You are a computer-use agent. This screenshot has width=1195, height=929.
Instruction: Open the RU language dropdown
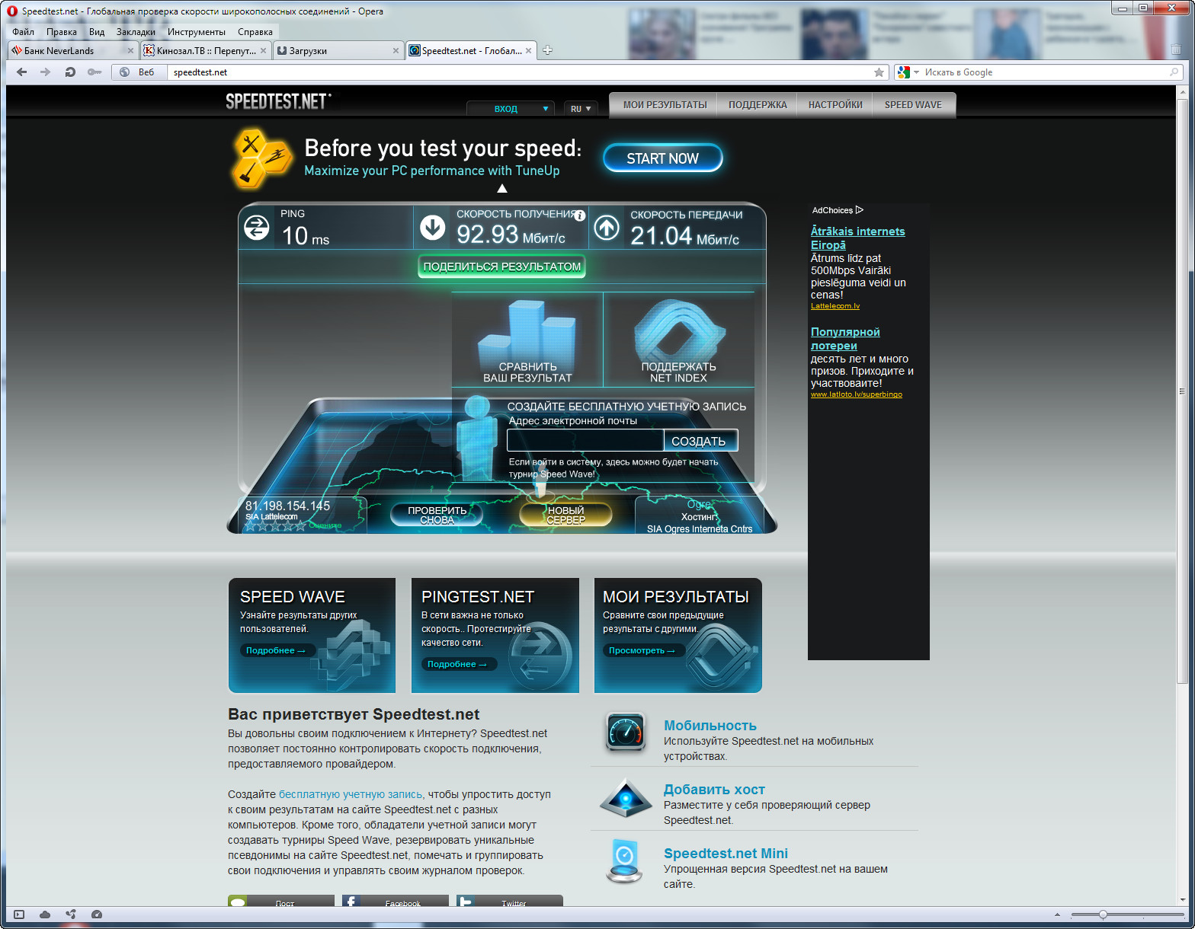pos(581,109)
